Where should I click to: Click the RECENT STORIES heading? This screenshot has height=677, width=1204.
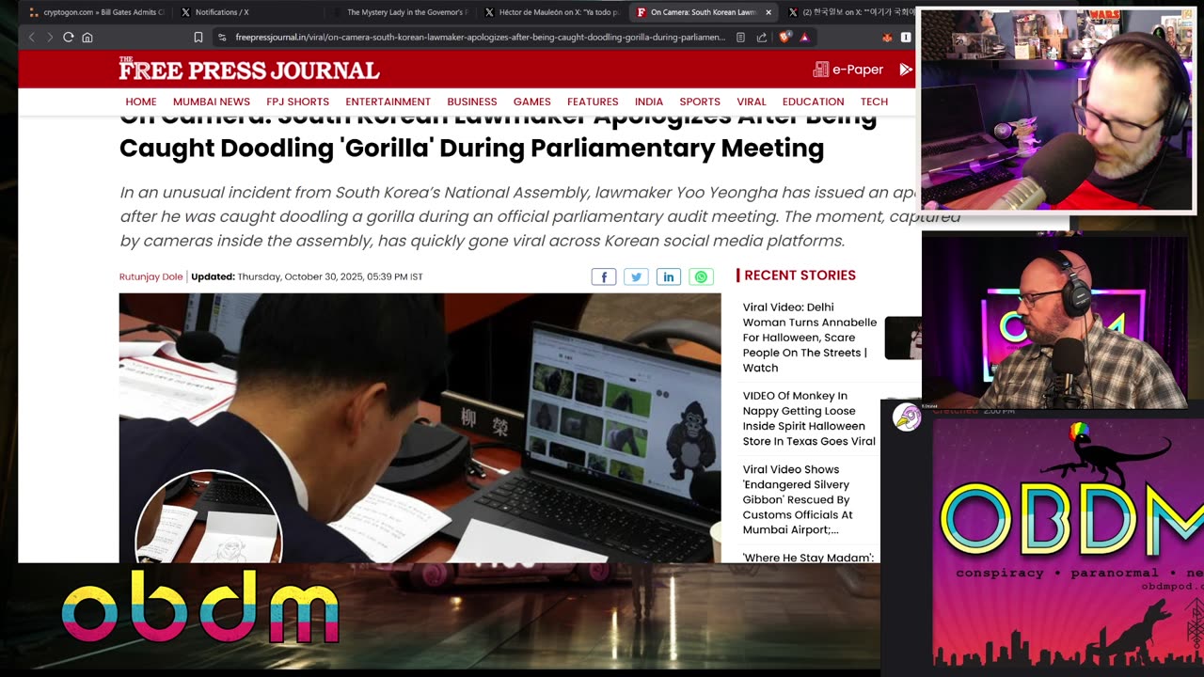800,276
